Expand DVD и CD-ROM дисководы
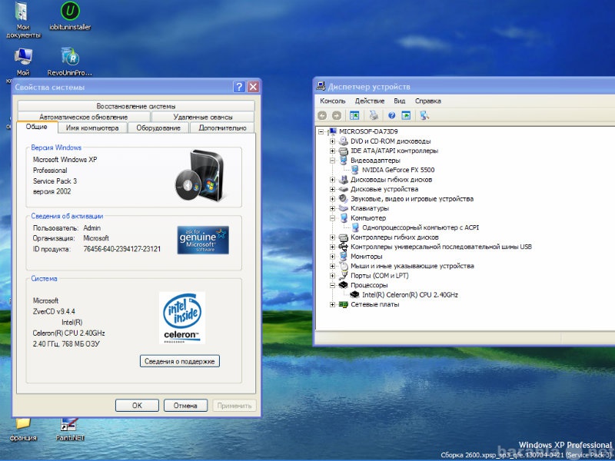 (332, 141)
